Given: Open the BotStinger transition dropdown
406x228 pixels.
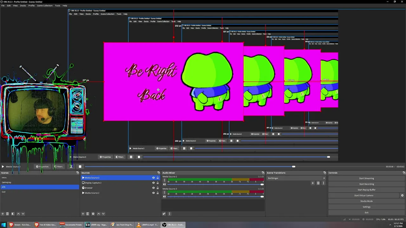Looking at the screenshot, I should (296, 178).
